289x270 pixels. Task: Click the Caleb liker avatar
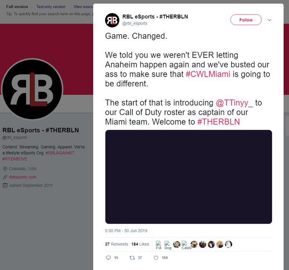tap(186, 245)
